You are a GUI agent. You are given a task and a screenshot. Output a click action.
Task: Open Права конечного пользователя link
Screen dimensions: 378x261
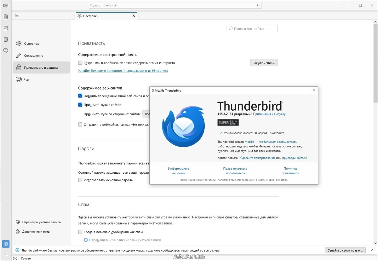(x=235, y=171)
